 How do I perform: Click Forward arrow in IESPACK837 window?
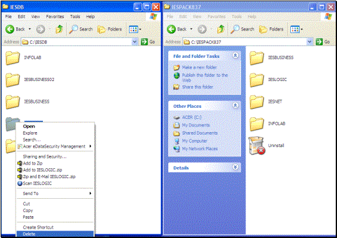202,29
